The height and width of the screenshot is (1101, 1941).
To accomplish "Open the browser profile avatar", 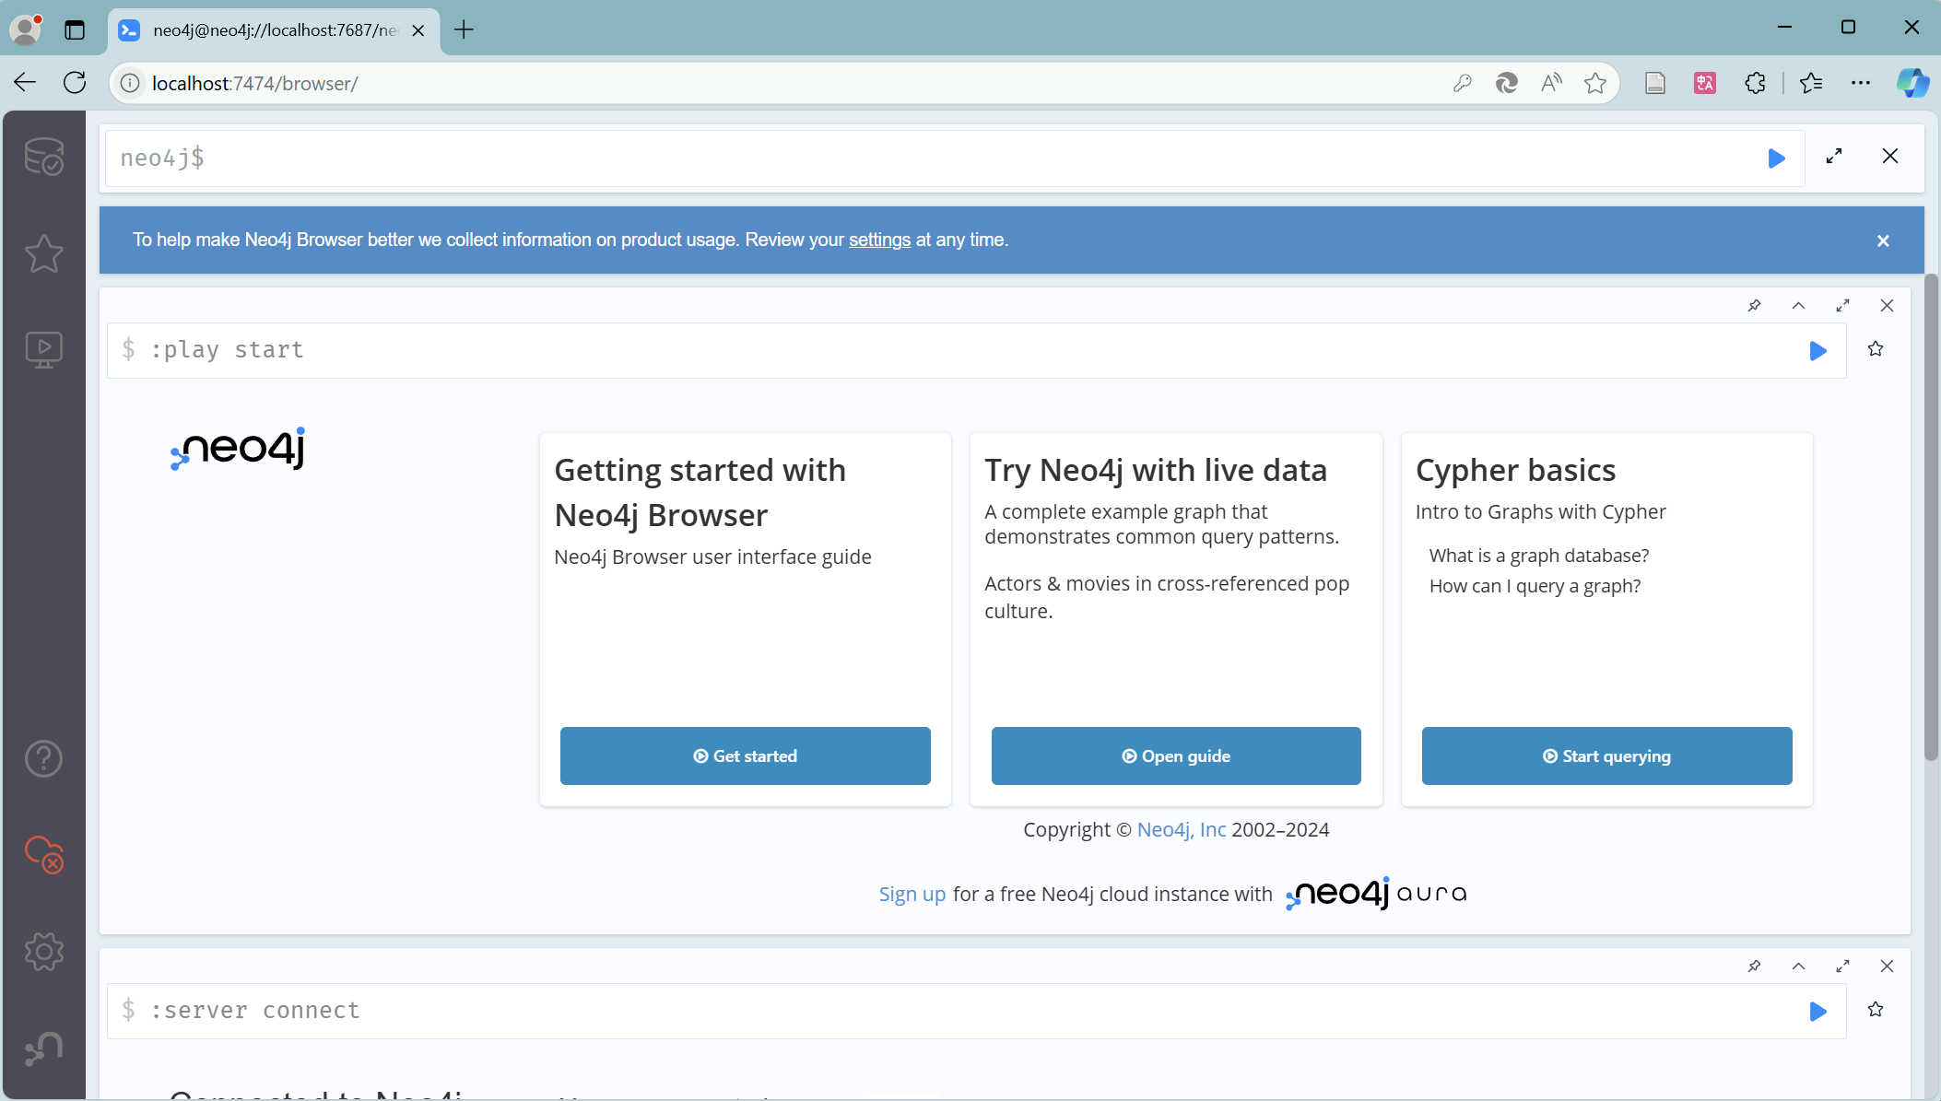I will pyautogui.click(x=26, y=29).
